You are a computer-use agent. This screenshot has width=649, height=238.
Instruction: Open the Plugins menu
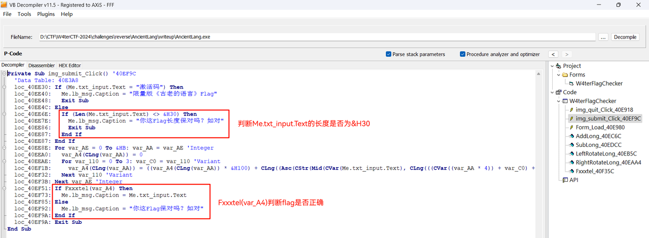click(46, 14)
